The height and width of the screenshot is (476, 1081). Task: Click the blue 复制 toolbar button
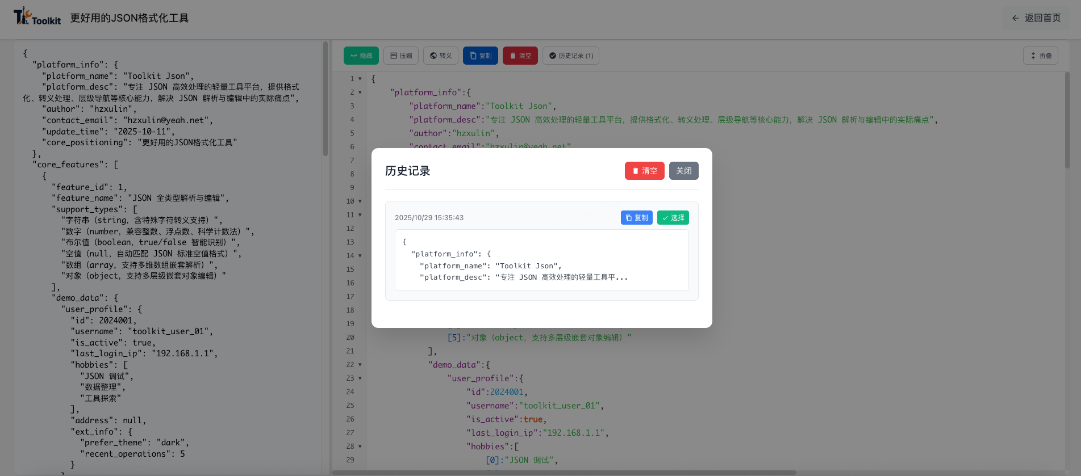[481, 56]
